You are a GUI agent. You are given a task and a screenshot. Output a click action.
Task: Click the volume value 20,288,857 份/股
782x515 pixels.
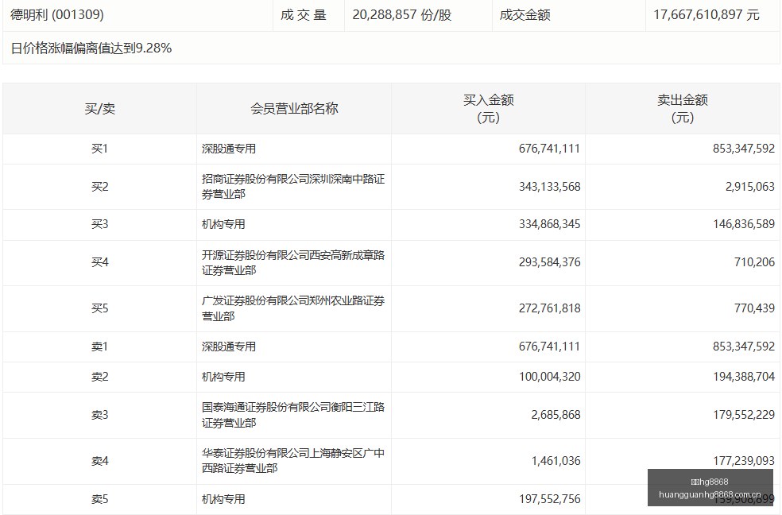[402, 15]
